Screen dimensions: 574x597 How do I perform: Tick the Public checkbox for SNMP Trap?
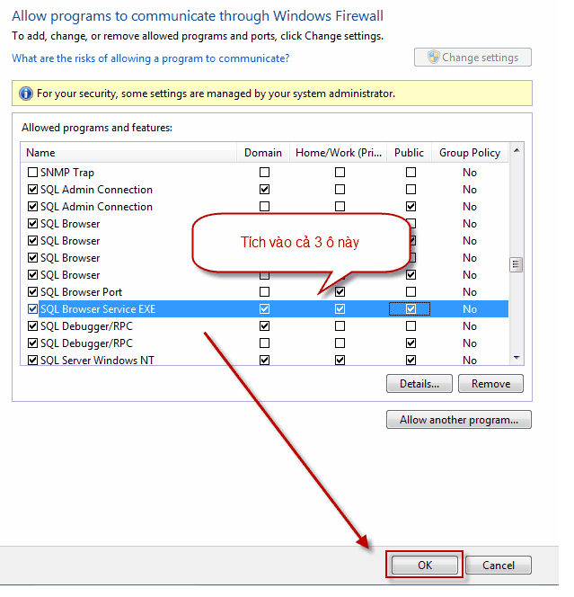(411, 173)
